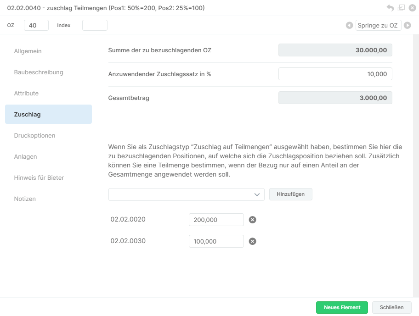
Task: Click the Hinzufügen button
Action: (290, 194)
